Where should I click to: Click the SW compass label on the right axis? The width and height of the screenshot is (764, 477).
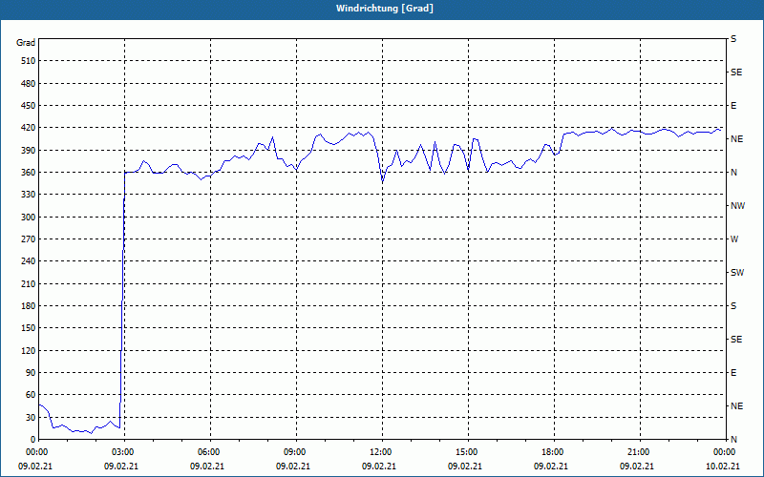[737, 273]
